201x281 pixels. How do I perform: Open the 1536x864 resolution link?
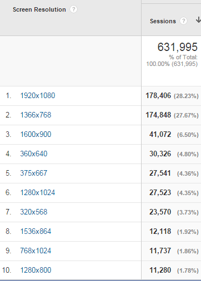[36, 231]
